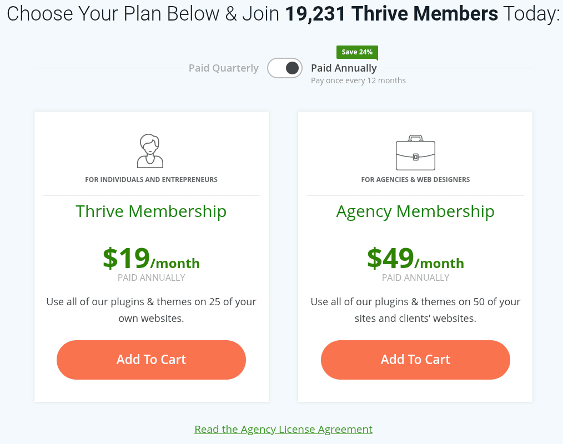The width and height of the screenshot is (563, 444).
Task: Add the Thrive Membership plan to cart
Action: click(x=151, y=360)
